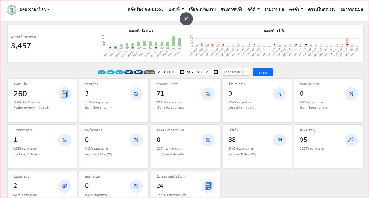Click the 88 value on เสร็จสิ้น card
The image size is (369, 198).
click(x=232, y=140)
